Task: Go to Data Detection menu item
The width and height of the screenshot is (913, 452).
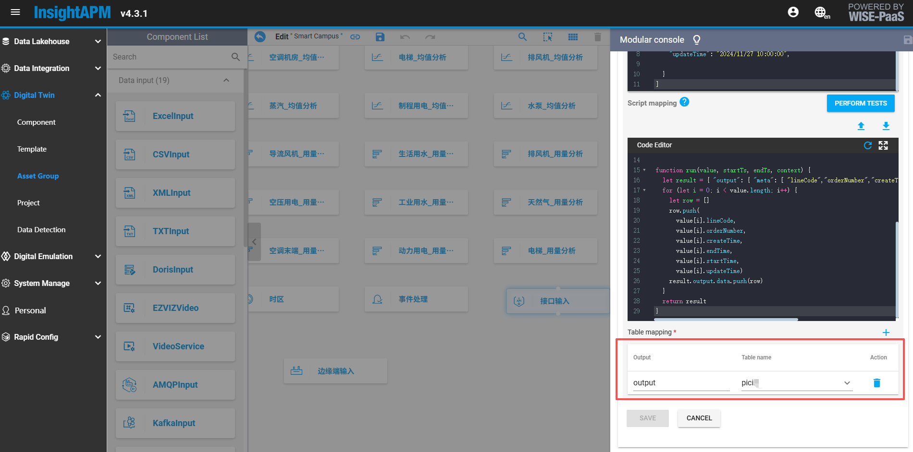Action: click(x=41, y=230)
